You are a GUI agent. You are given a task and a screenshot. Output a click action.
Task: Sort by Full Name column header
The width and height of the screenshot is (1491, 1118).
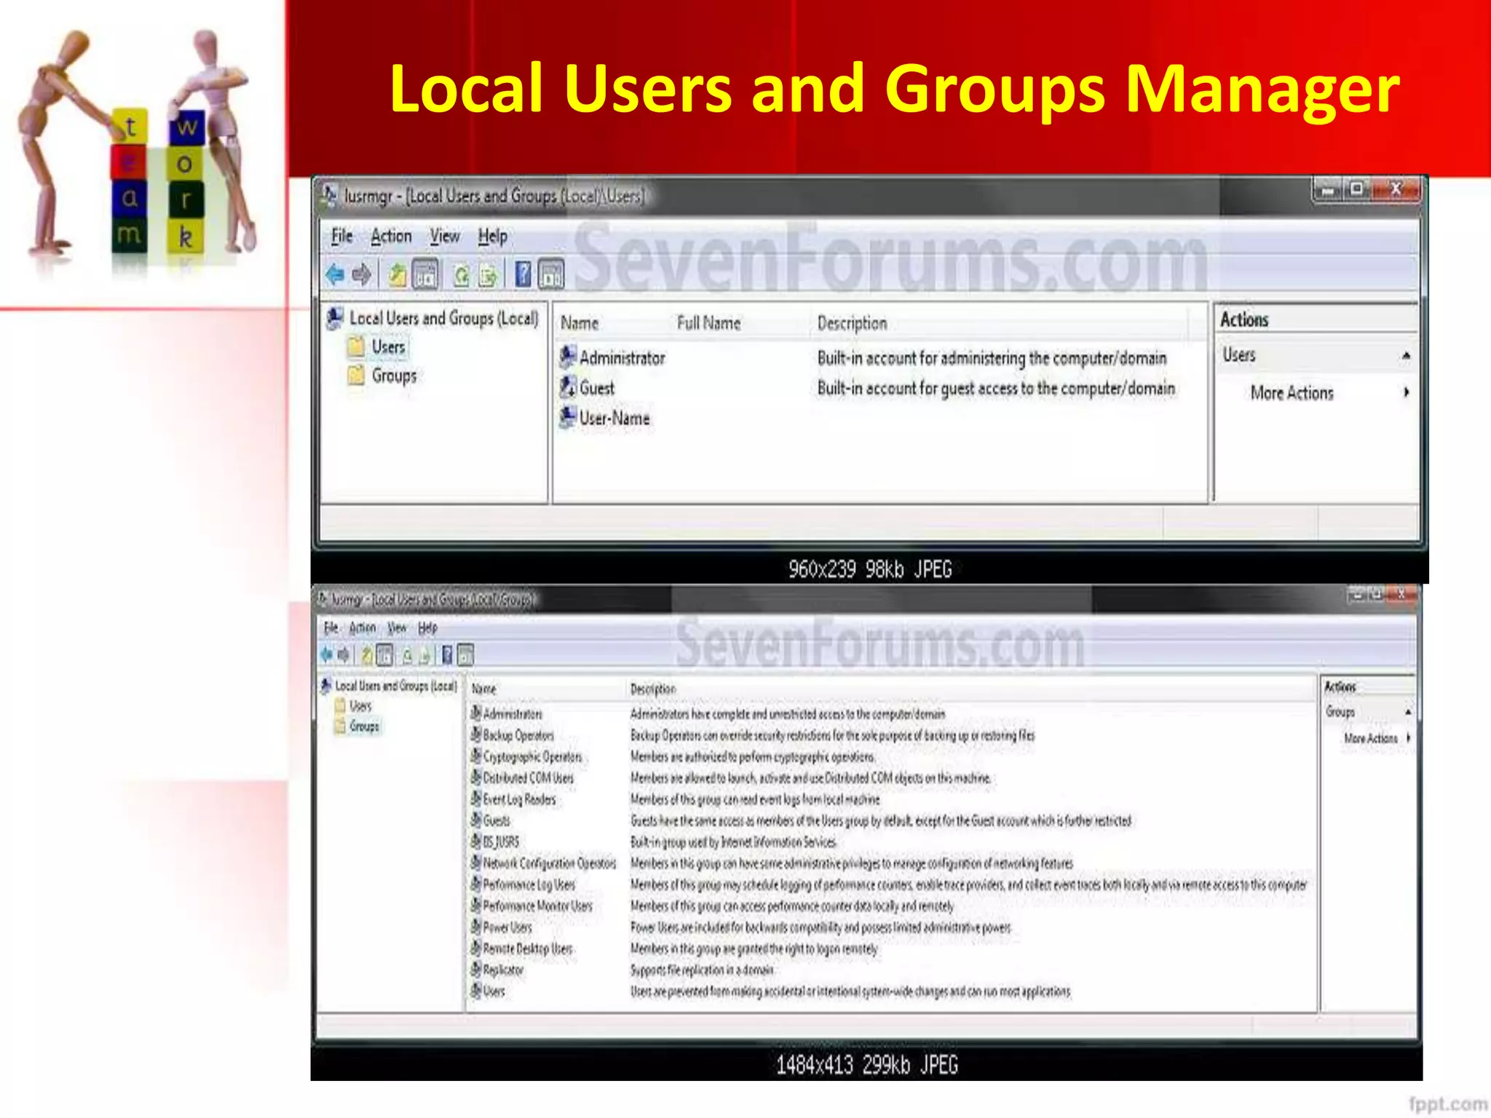point(708,322)
